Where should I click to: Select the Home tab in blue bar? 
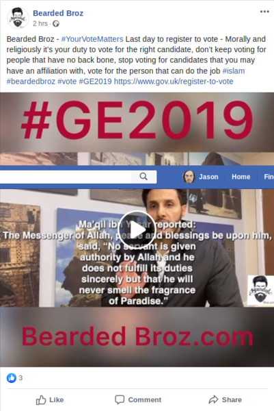[241, 177]
